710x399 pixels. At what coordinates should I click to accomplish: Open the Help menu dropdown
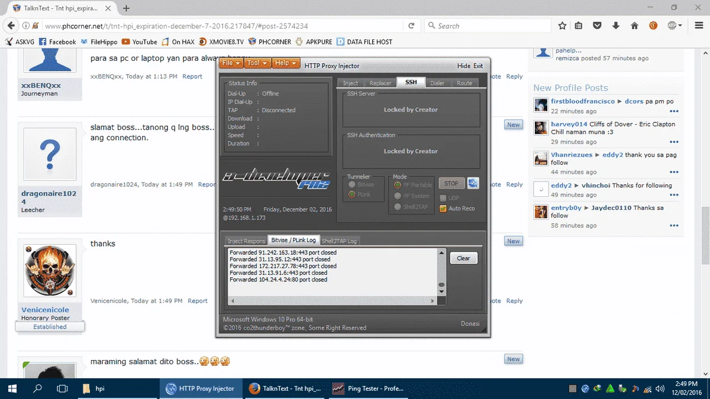pyautogui.click(x=286, y=63)
